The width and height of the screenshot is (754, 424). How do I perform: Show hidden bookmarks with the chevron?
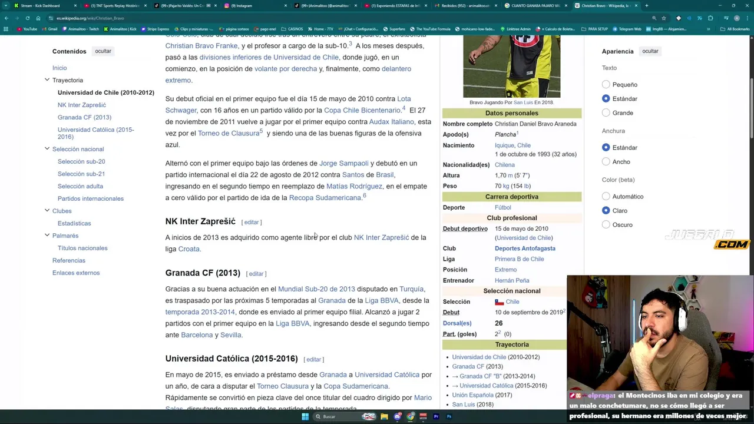708,29
